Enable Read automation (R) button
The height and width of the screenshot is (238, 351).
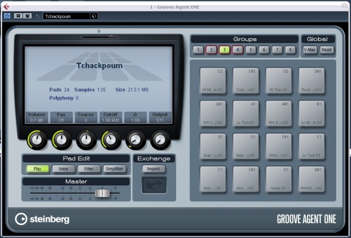tap(18, 16)
